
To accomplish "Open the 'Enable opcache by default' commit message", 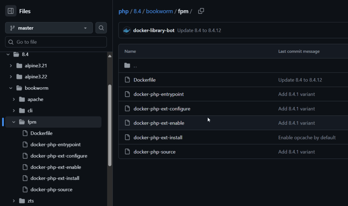I will [x=307, y=137].
